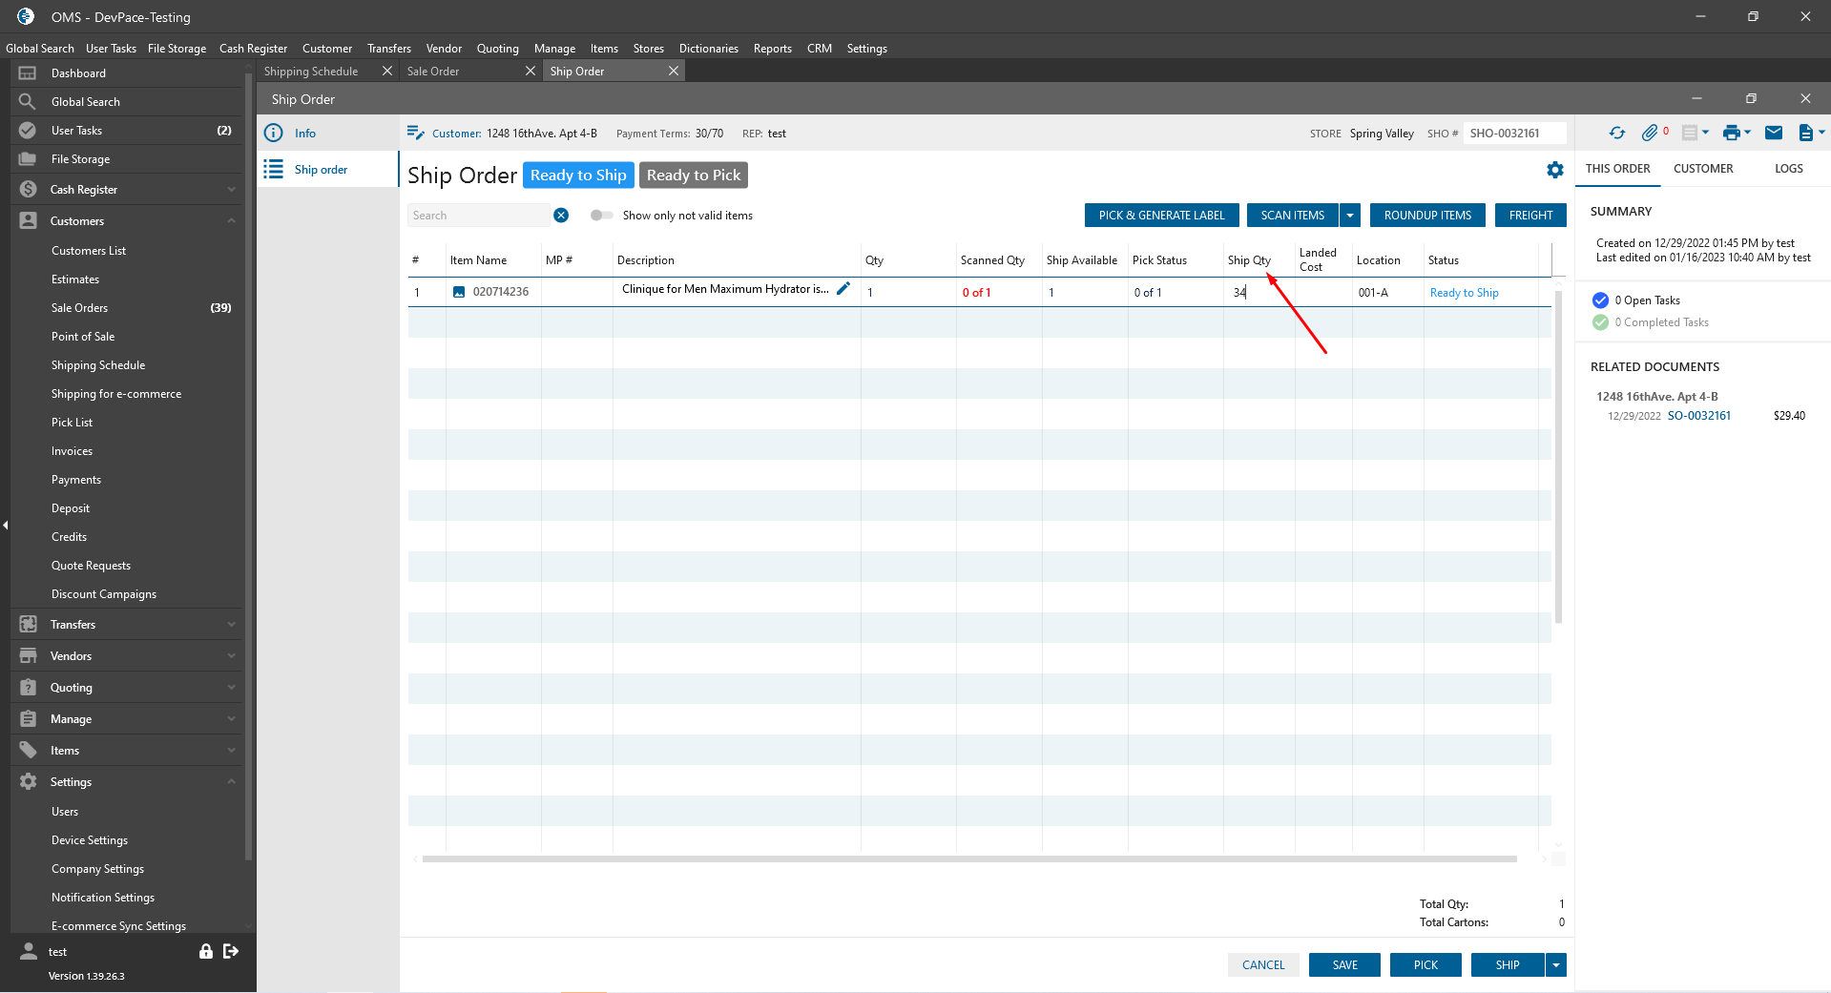Click the email envelope icon
Viewport: 1831px width, 993px height.
tap(1773, 134)
